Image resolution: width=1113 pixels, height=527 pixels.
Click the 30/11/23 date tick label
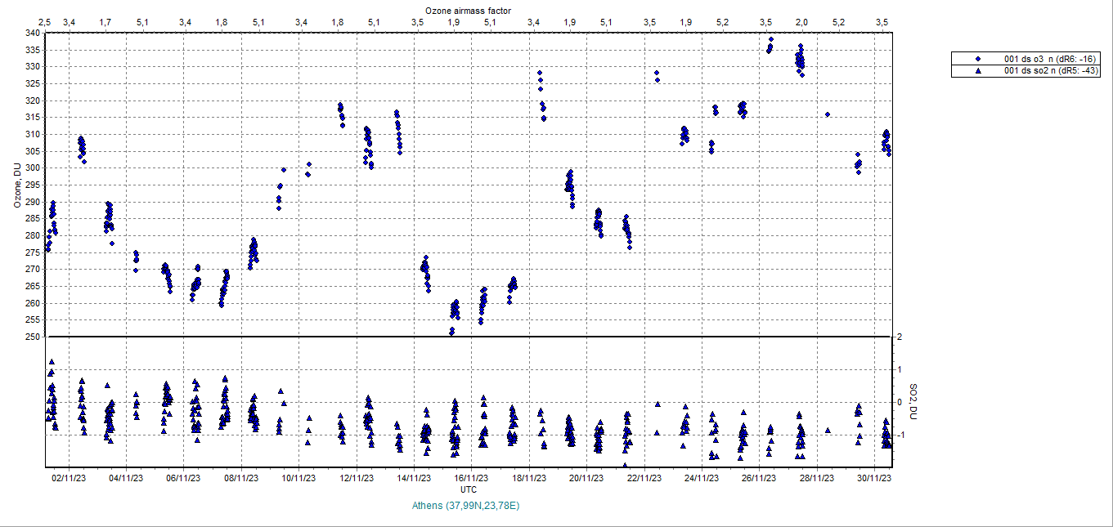874,478
